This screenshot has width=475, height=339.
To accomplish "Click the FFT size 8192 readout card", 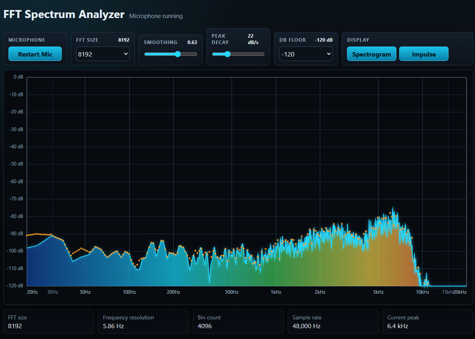I will point(49,321).
